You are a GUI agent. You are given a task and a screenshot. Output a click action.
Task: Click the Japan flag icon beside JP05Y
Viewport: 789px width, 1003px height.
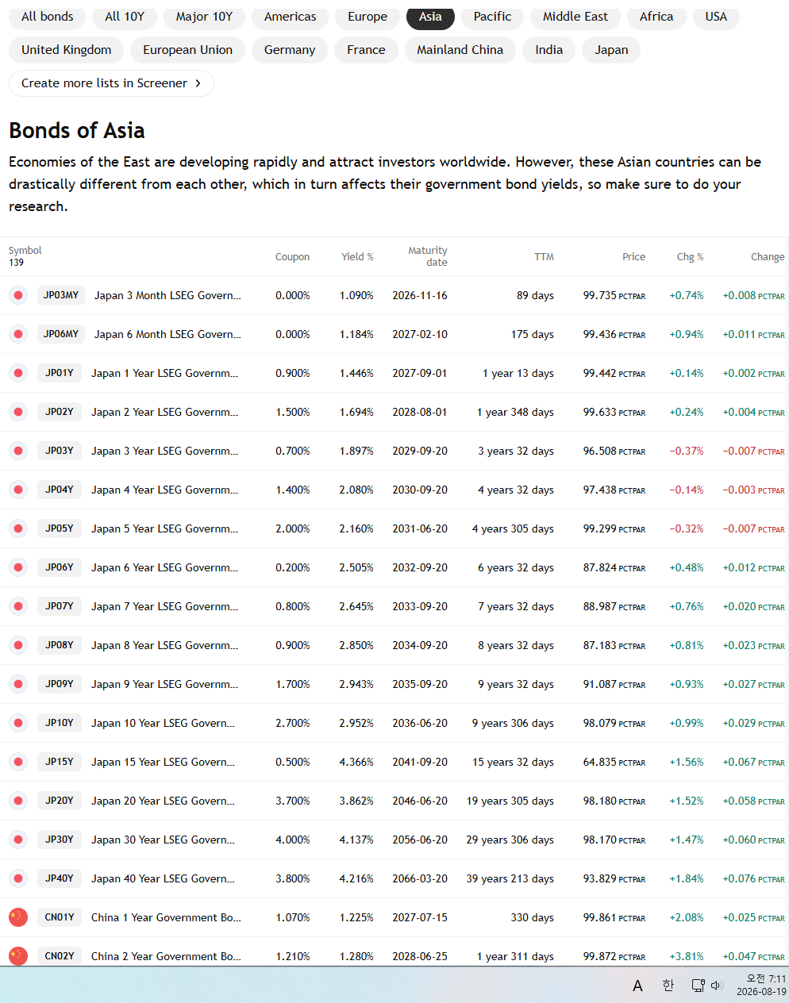(18, 528)
